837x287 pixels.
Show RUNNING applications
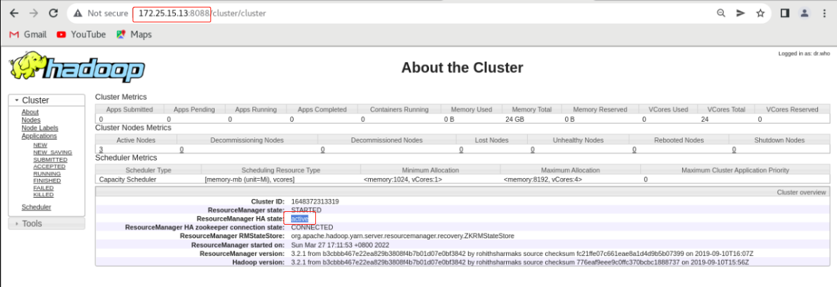click(47, 174)
